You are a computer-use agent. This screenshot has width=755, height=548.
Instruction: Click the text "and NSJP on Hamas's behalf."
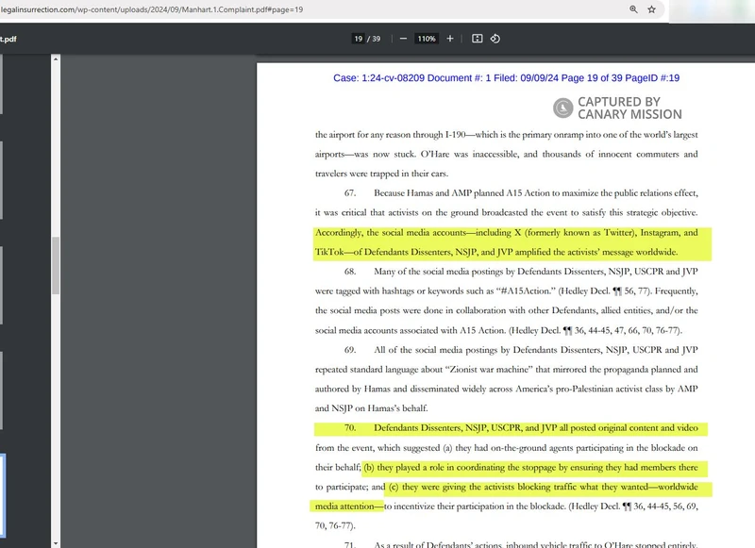tap(371, 408)
